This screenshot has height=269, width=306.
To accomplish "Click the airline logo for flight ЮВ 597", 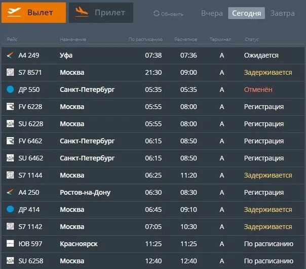I will coord(10,244).
